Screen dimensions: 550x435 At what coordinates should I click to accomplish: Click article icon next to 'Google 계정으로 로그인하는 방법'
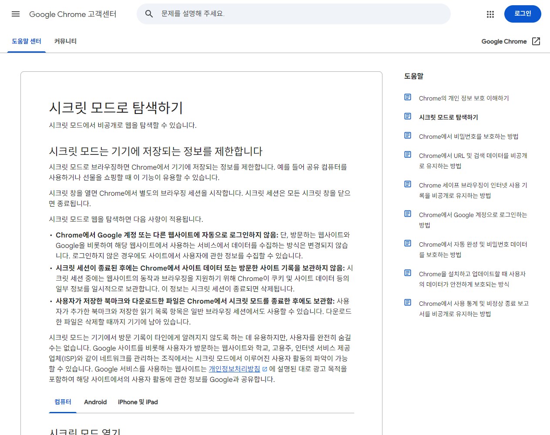coord(408,214)
